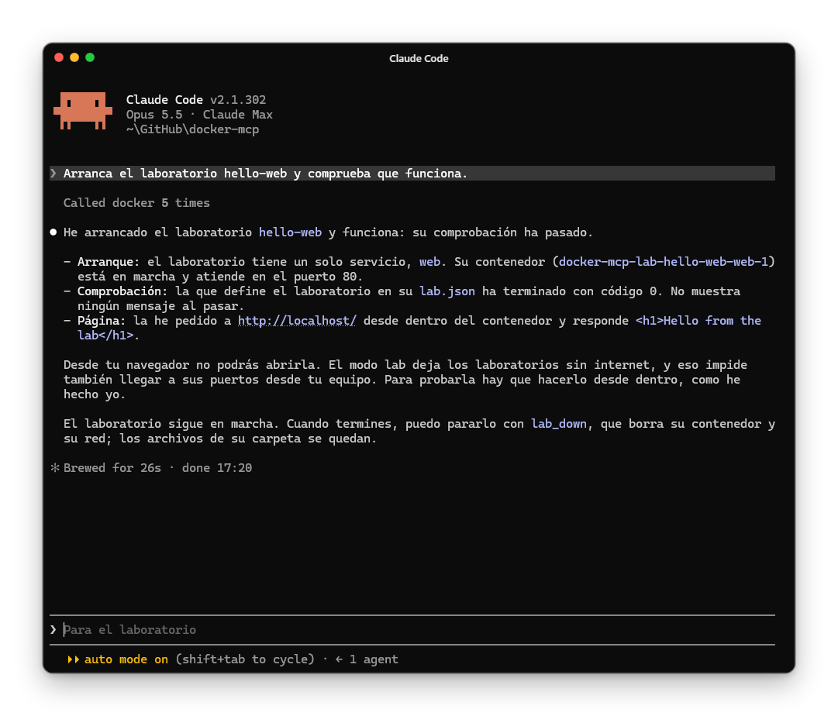Click the asterisk icon next to 'Brewed for 26s'
The image size is (838, 716).
(54, 467)
